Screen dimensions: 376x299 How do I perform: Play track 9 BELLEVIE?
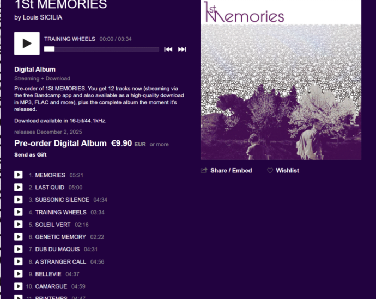(19, 274)
